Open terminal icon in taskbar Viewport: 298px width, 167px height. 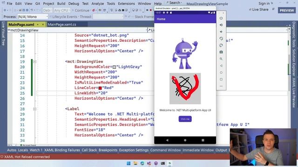click(163, 163)
